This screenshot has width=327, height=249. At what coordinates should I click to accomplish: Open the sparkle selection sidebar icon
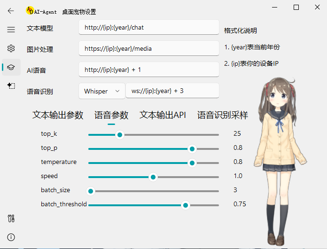11,86
